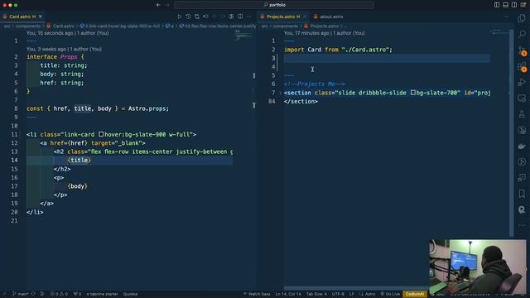
Task: Click bg-slate-700 color swatch on line 7
Action: [412, 92]
